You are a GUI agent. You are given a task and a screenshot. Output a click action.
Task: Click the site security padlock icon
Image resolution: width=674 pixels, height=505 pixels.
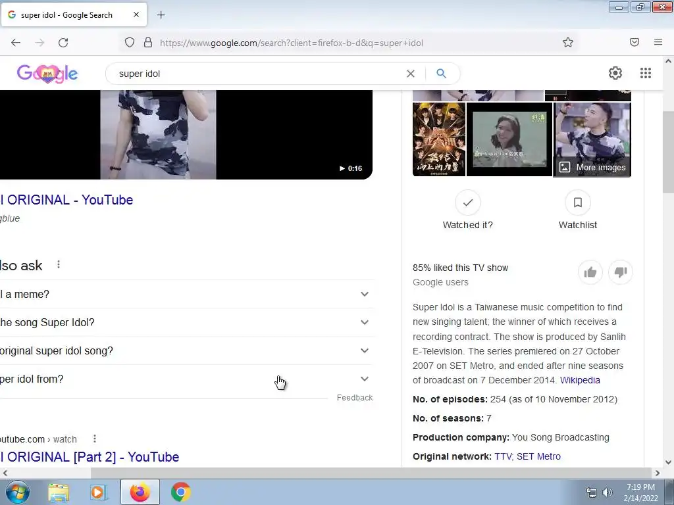(x=148, y=43)
